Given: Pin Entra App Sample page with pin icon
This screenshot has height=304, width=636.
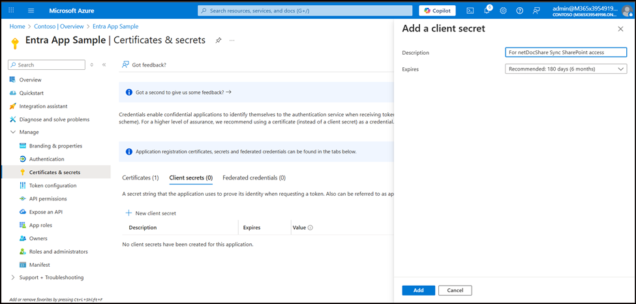Looking at the screenshot, I should point(219,40).
